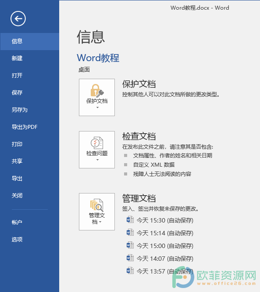Viewport: 260px width, 292px height.
Task: Click the Check for Issues document checklist icon
Action: click(97, 143)
